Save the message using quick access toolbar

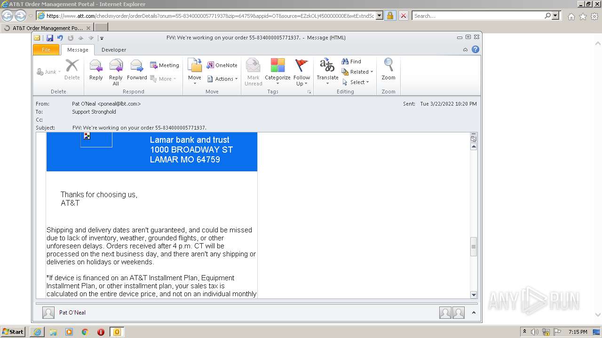pyautogui.click(x=50, y=38)
